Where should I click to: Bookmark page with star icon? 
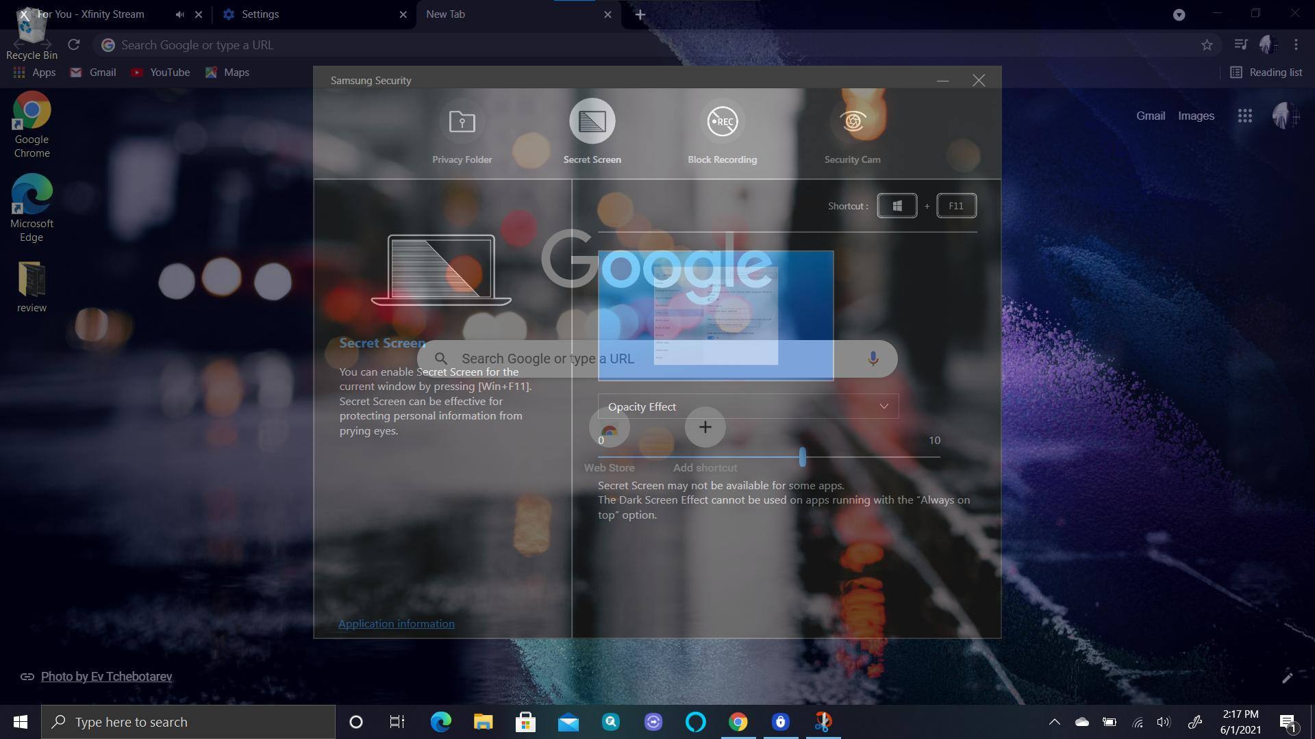1207,45
